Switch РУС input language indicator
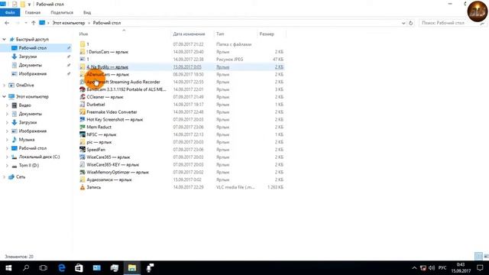 (442, 268)
